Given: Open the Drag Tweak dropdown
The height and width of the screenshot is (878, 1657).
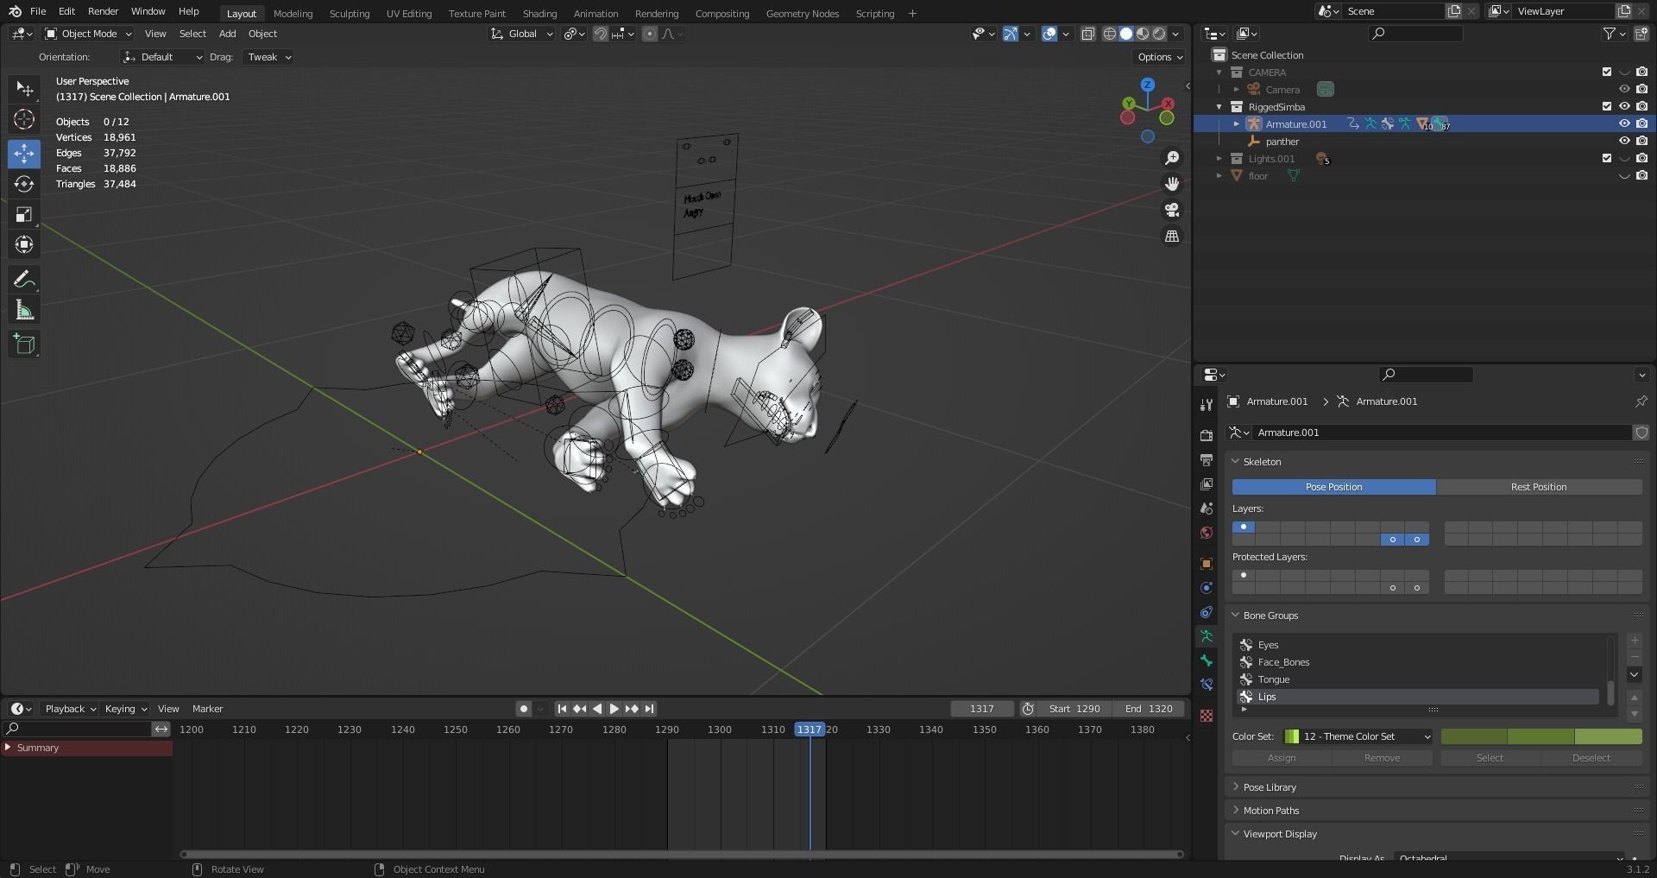Looking at the screenshot, I should point(268,57).
